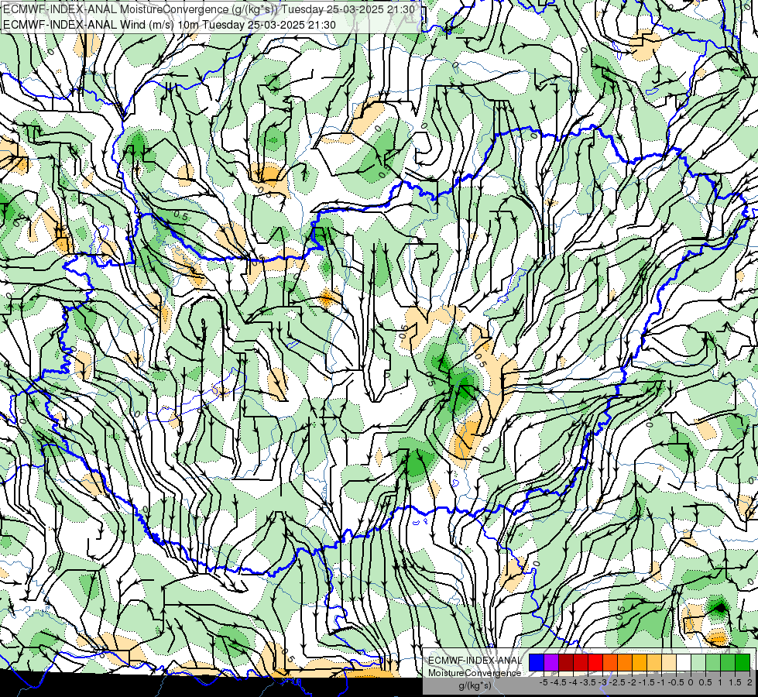Click the legend tick label 2
758x697 pixels.
coord(749,682)
